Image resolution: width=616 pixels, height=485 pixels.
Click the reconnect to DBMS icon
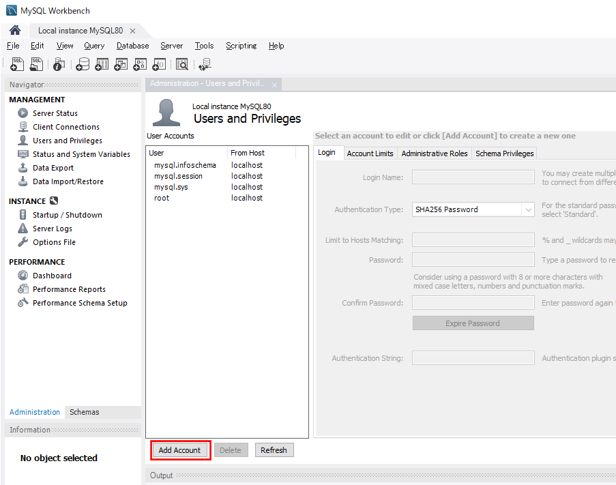tap(205, 64)
